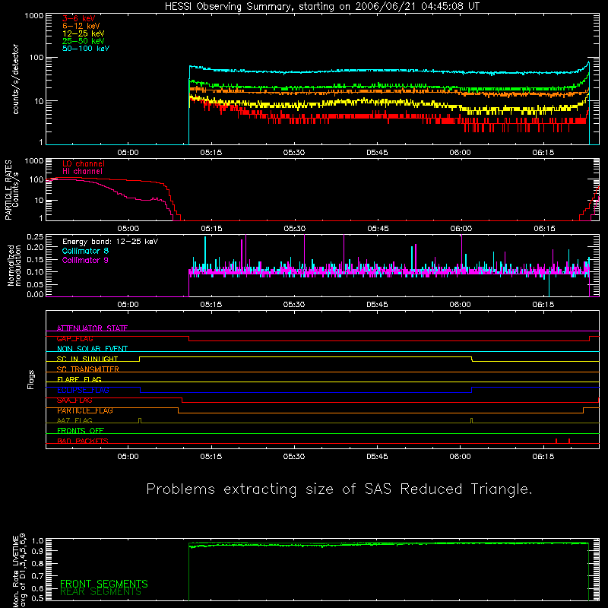Click the PARTICLE_FLAG rising step near 06:22
608x608 pixels.
click(583, 410)
